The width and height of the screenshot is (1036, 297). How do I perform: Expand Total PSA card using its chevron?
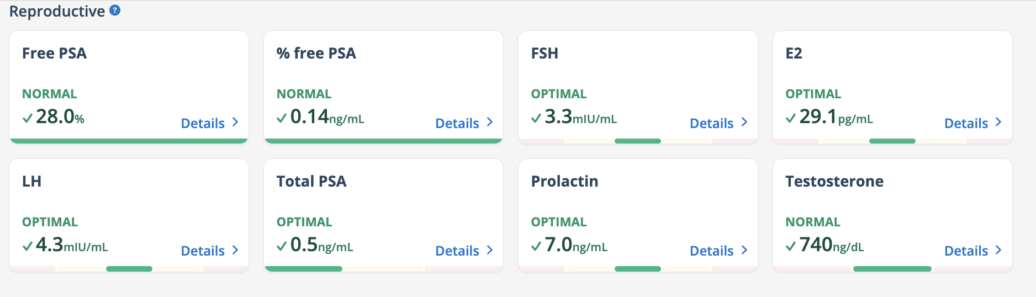(x=490, y=250)
